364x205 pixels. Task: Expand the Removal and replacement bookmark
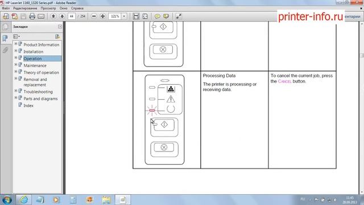point(16,79)
